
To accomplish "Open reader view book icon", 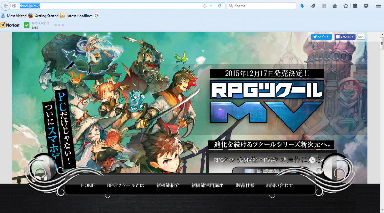I will pyautogui.click(x=205, y=6).
